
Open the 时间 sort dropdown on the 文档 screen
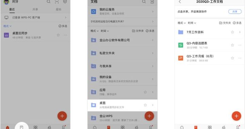point(105,31)
